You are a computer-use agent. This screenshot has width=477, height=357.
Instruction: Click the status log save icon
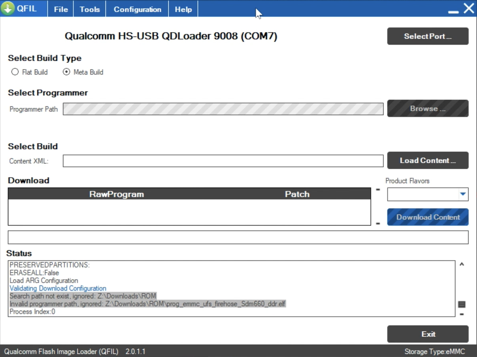[462, 304]
